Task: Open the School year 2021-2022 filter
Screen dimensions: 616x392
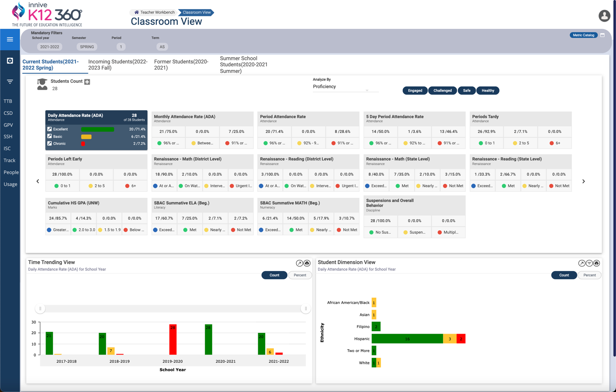Action: [49, 47]
